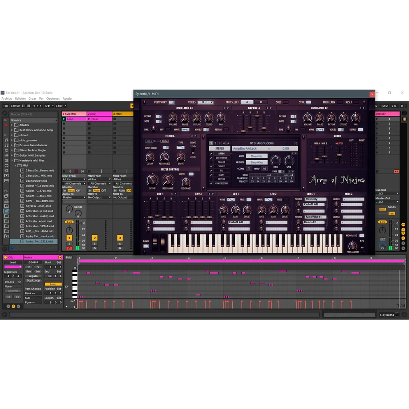Click the Fold button in the note editor
The height and width of the screenshot is (409, 409).
69,258
